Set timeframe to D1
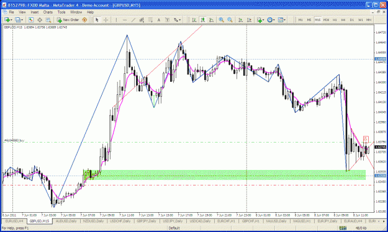This screenshot has width=388, height=232. tap(352, 20)
